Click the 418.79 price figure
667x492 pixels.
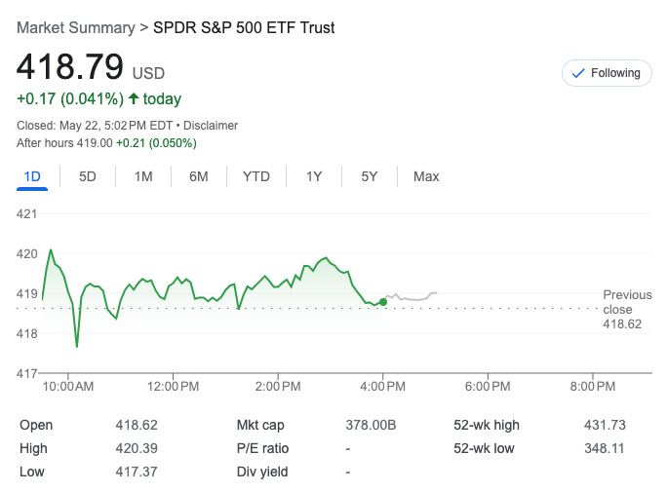coord(69,66)
